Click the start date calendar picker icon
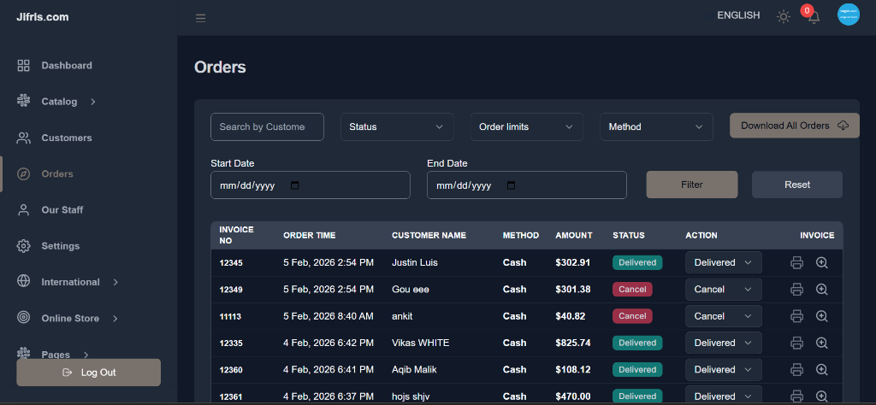This screenshot has height=405, width=876. click(295, 185)
